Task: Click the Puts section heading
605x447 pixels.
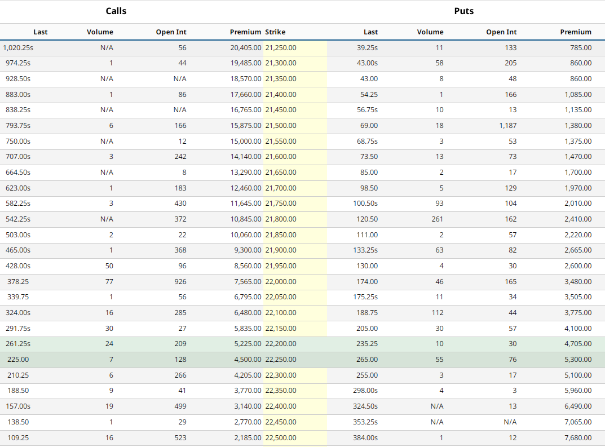Action: point(464,11)
